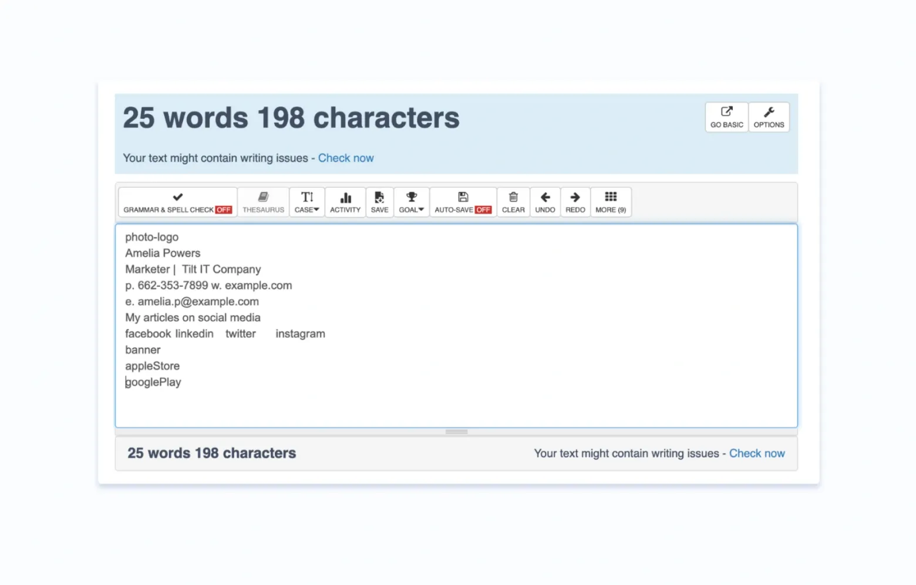Open the Thesaurus tool
The height and width of the screenshot is (585, 916).
[263, 202]
